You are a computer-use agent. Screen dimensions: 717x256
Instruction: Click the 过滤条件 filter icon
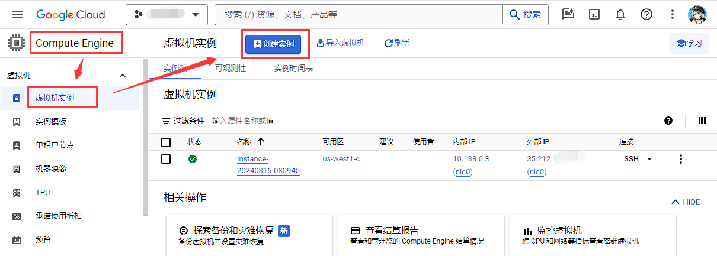coord(166,121)
